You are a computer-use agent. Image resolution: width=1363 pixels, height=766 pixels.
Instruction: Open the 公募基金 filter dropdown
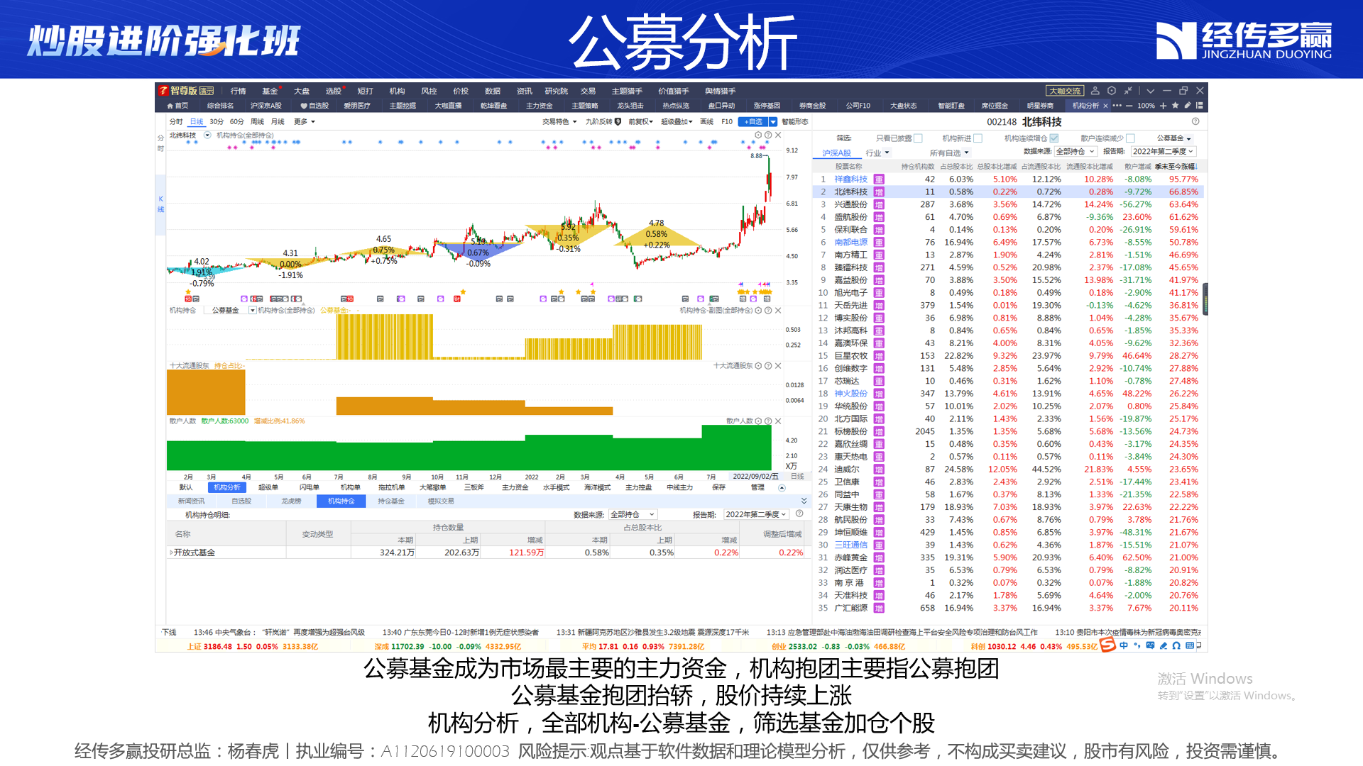[1173, 138]
